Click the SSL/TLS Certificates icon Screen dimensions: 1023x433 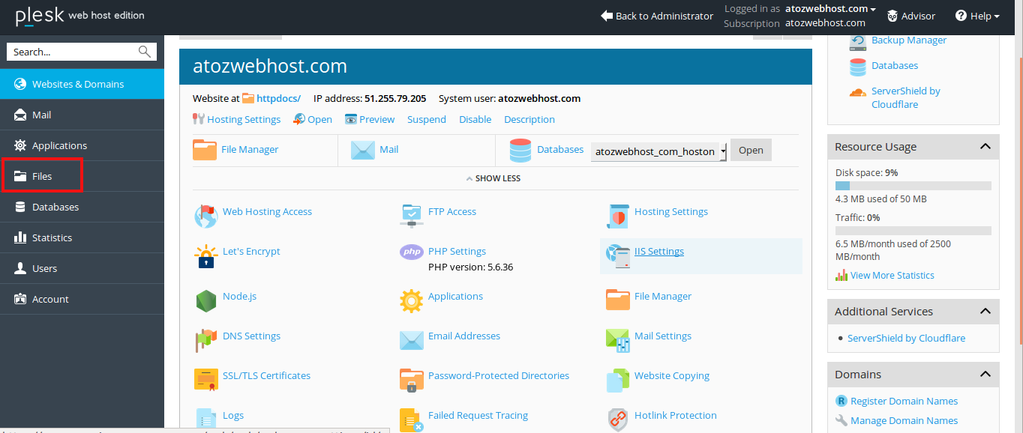tap(205, 381)
